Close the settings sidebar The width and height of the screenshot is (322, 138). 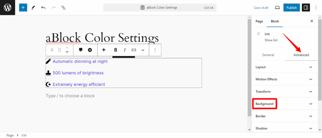(312, 21)
